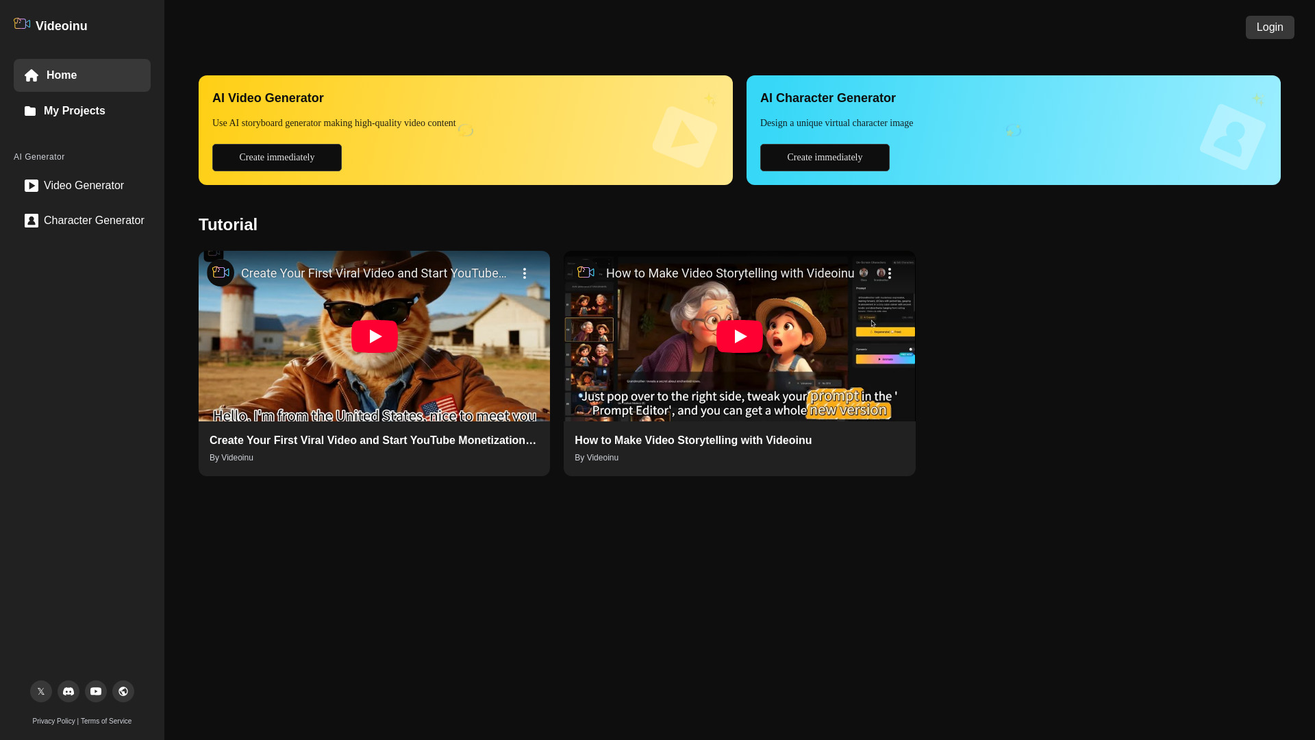Select the Video Generator sidebar icon

pos(31,186)
